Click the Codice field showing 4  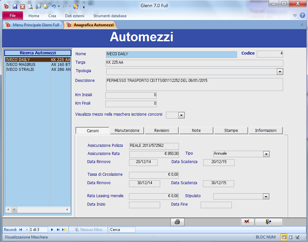coord(270,54)
